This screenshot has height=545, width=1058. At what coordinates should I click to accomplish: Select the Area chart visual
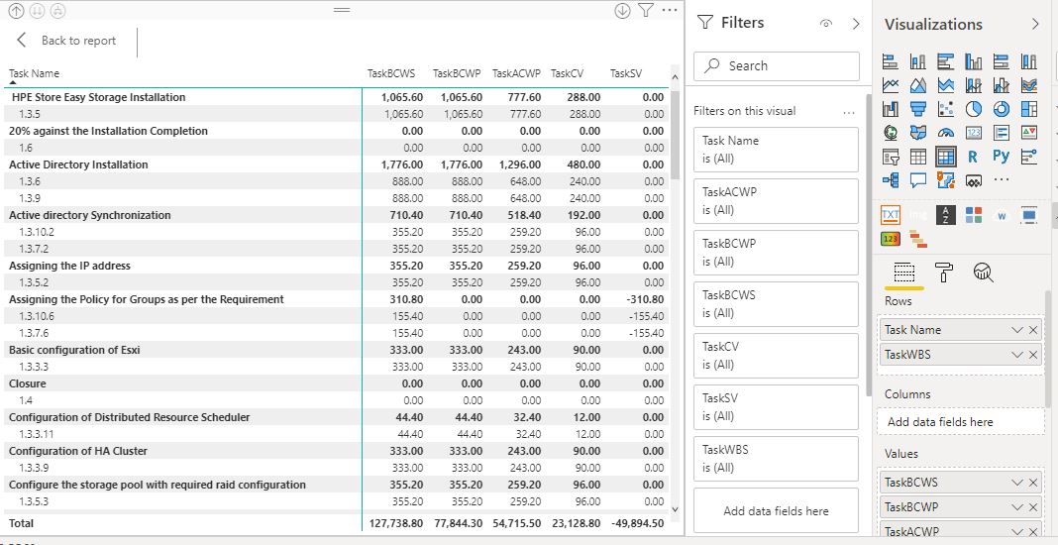918,85
